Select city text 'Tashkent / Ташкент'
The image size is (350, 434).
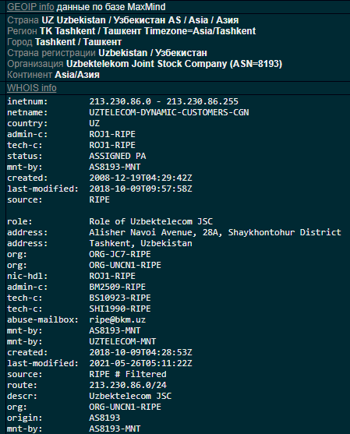click(78, 42)
